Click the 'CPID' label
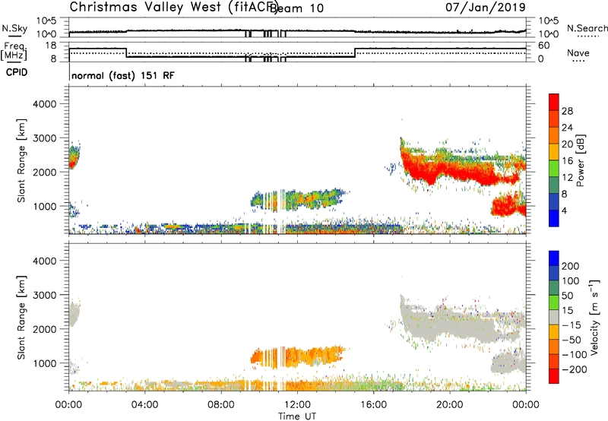The width and height of the screenshot is (608, 421). point(17,72)
